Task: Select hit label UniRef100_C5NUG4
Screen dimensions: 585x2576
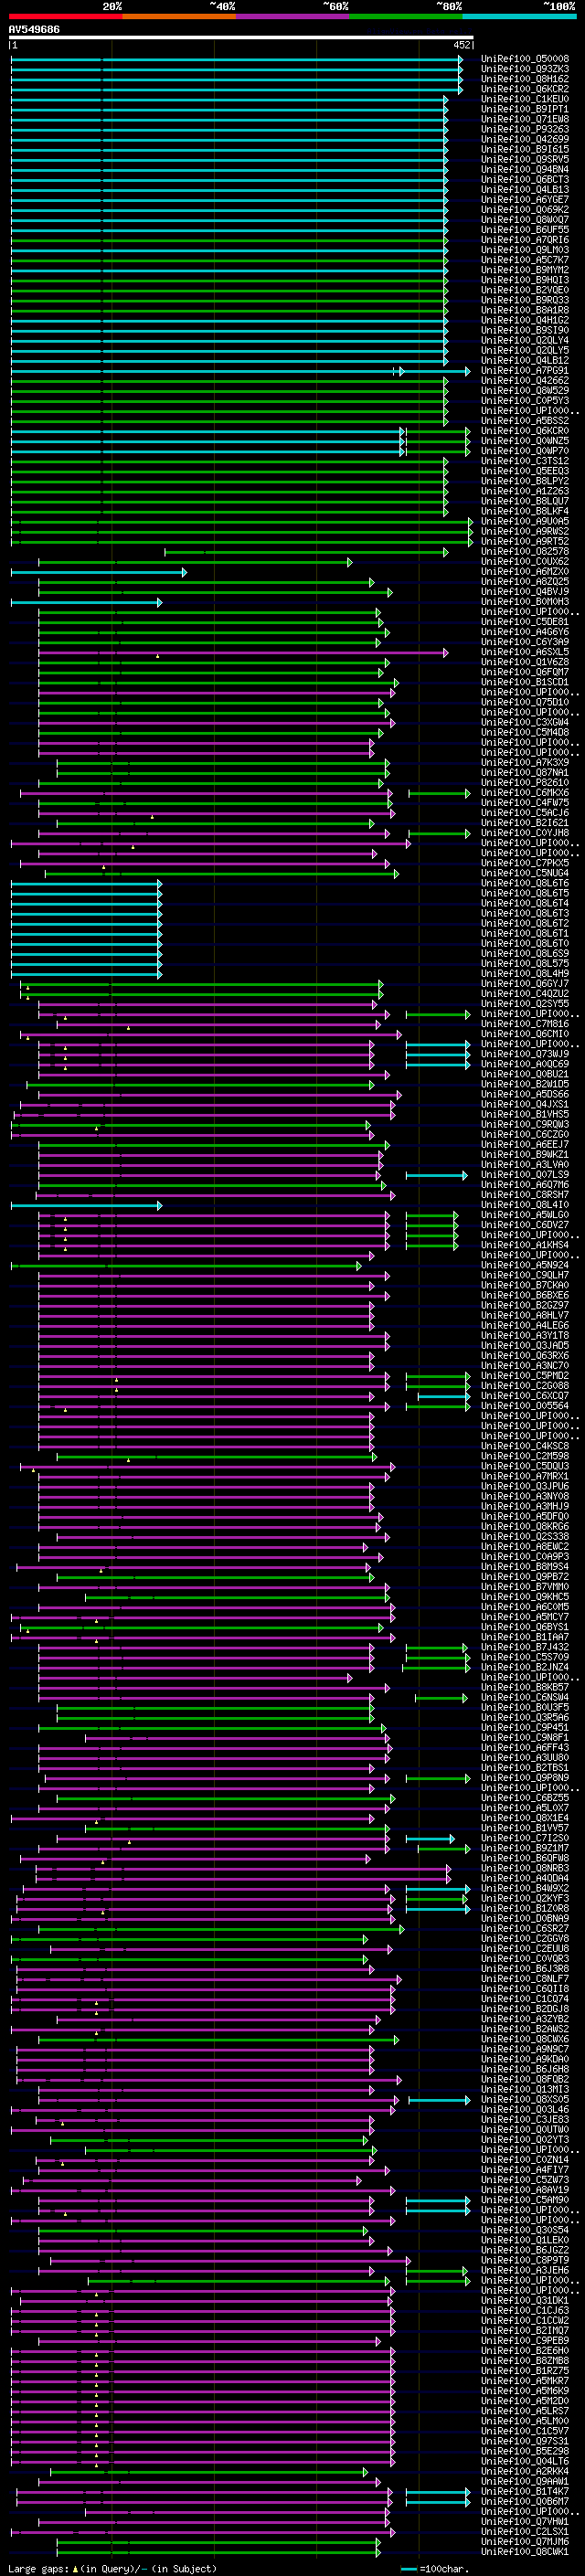Action: coord(524,873)
